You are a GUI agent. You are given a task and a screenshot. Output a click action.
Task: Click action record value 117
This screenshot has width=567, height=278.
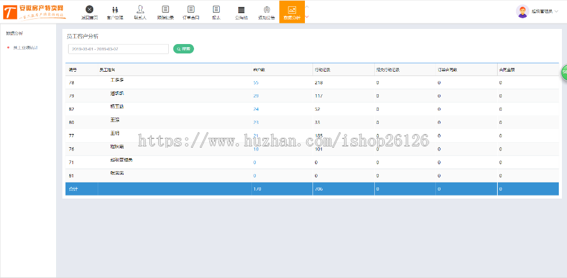pyautogui.click(x=319, y=96)
